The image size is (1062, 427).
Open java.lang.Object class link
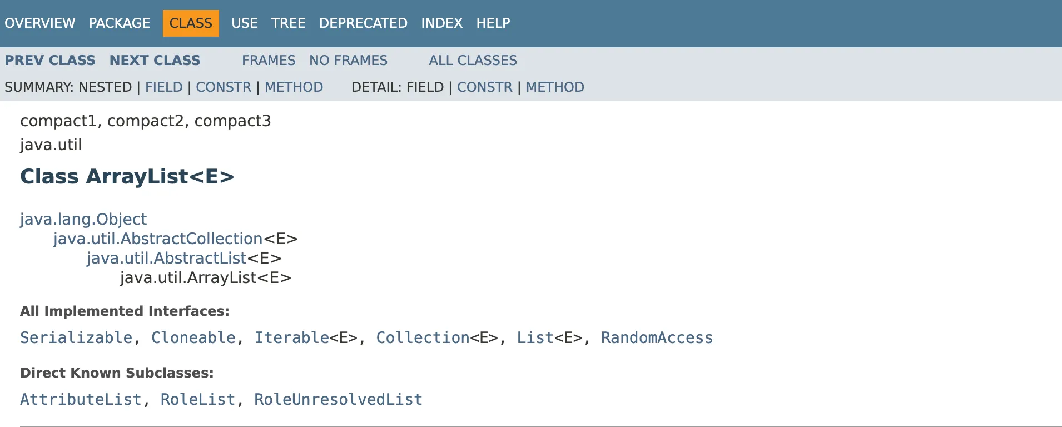(83, 219)
